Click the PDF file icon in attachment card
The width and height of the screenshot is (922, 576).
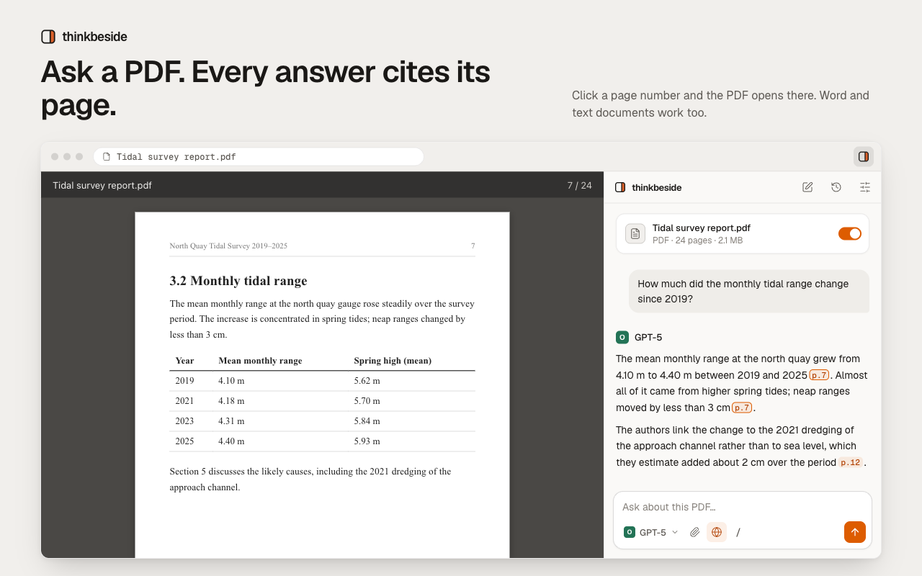pyautogui.click(x=635, y=234)
